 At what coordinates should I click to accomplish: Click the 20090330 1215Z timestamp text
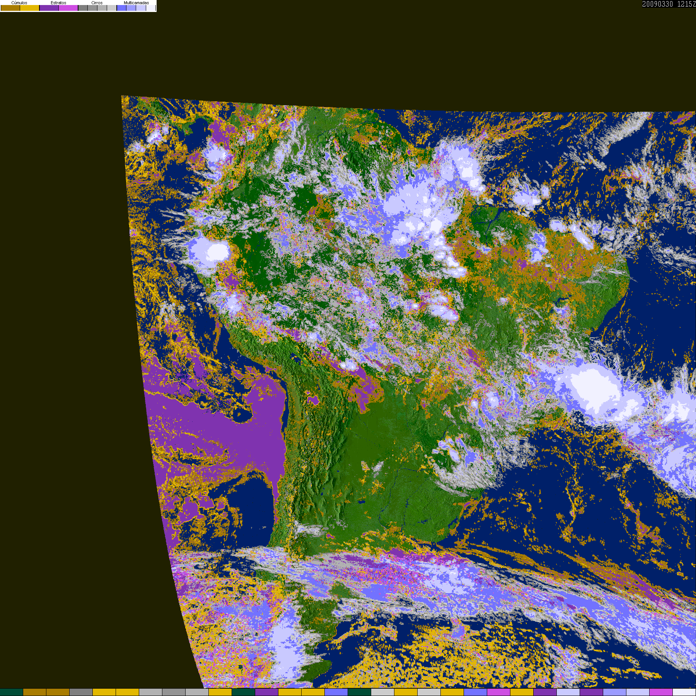(669, 4)
